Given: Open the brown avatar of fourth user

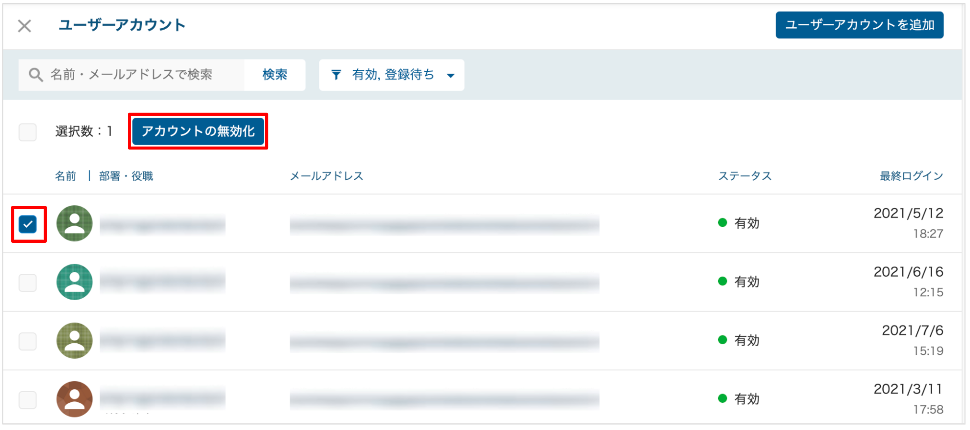Looking at the screenshot, I should click(x=74, y=399).
